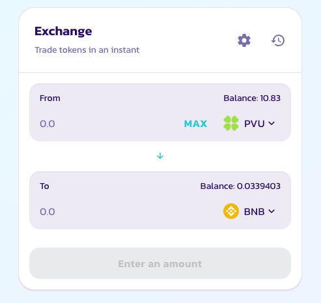Expand the BNB token dropdown chevron
Viewport: 321px width, 303px height.
point(272,211)
